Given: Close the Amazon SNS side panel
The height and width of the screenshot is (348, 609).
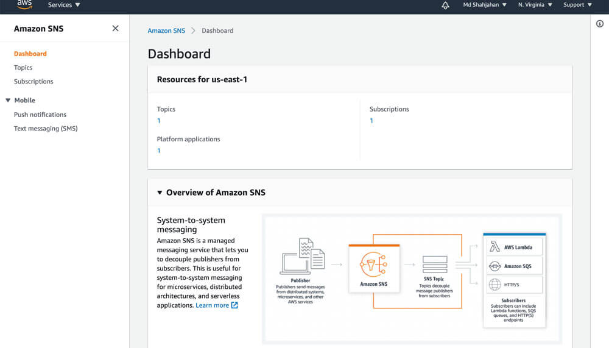Looking at the screenshot, I should point(115,29).
